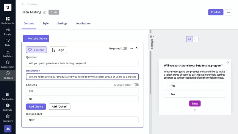The image size is (238, 134).
Task: Click the Overview back link
Action: 32,4
